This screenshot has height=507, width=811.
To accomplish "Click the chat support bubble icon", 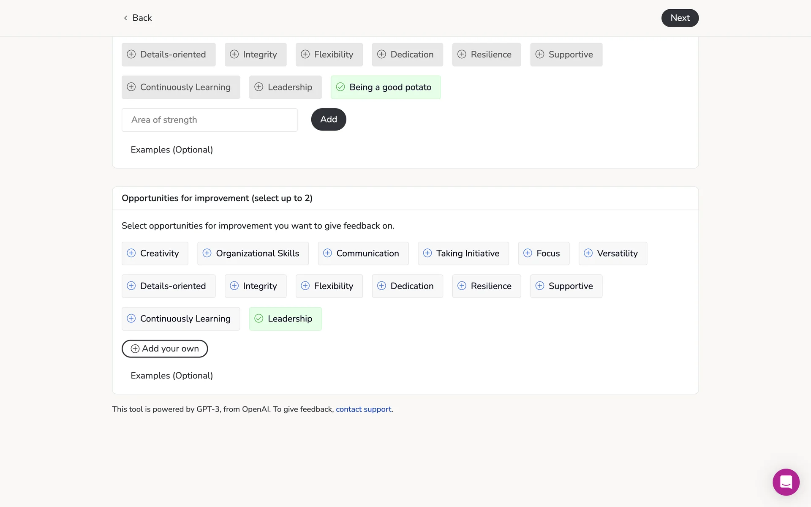I will point(786,482).
